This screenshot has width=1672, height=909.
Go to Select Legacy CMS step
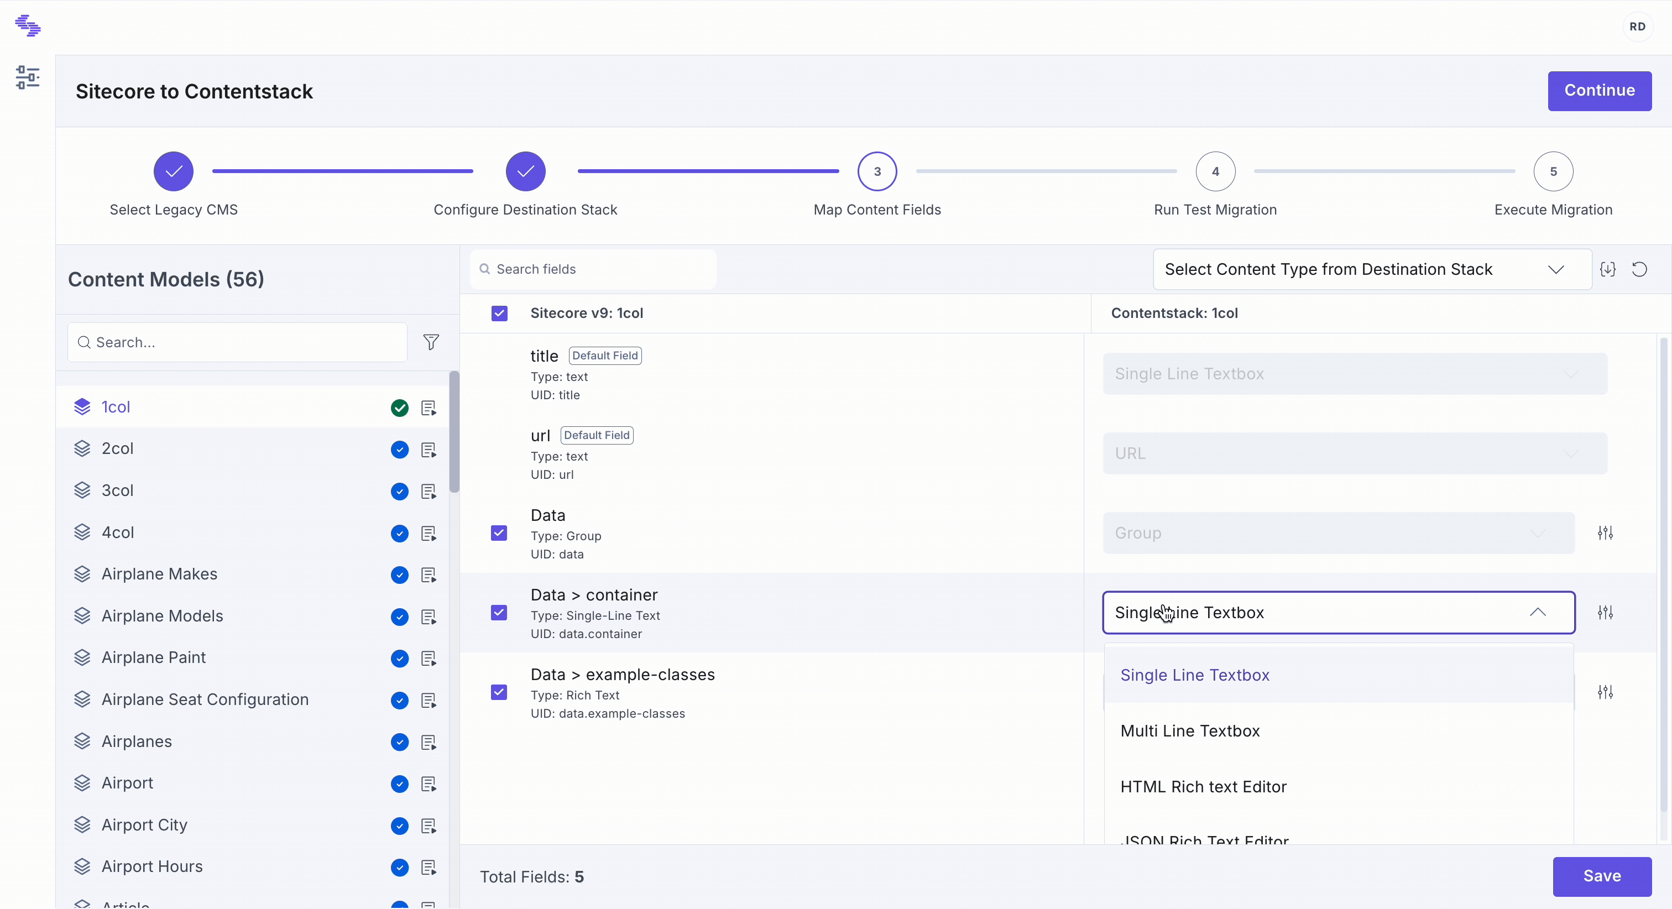(x=173, y=171)
